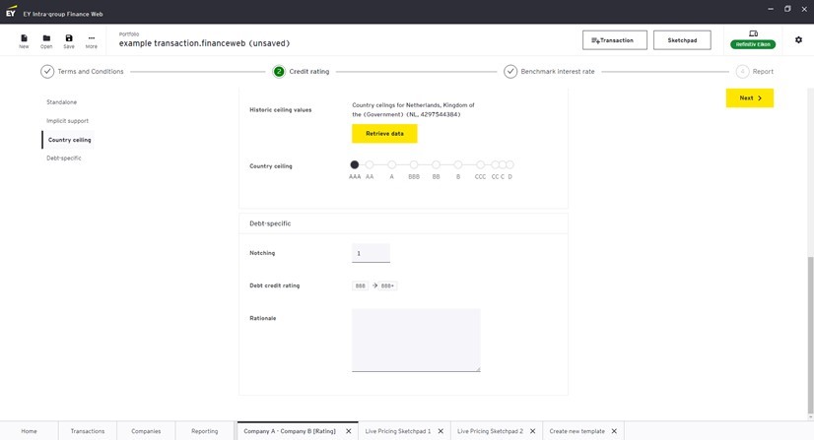
Task: Select BBB country ceiling rating
Action: click(x=414, y=165)
